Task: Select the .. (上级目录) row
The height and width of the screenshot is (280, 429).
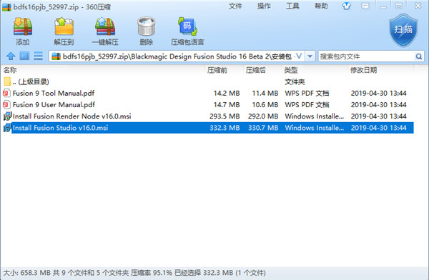Action: tap(208, 81)
